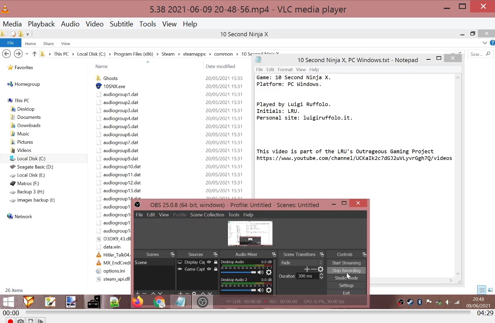Open Chrome from the taskbar
The image size is (495, 323).
point(159,302)
